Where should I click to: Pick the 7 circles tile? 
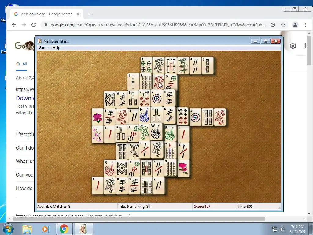[145, 98]
